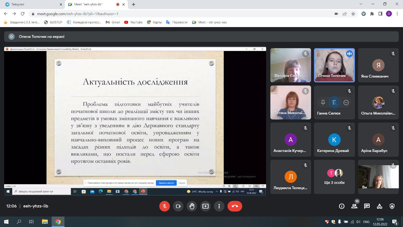This screenshot has height=227, width=403.
Task: Unmute your microphone in the call
Action: coord(164,206)
